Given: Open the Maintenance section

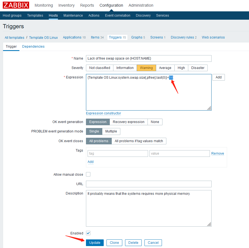Looking at the screenshot, I should tap(73, 16).
